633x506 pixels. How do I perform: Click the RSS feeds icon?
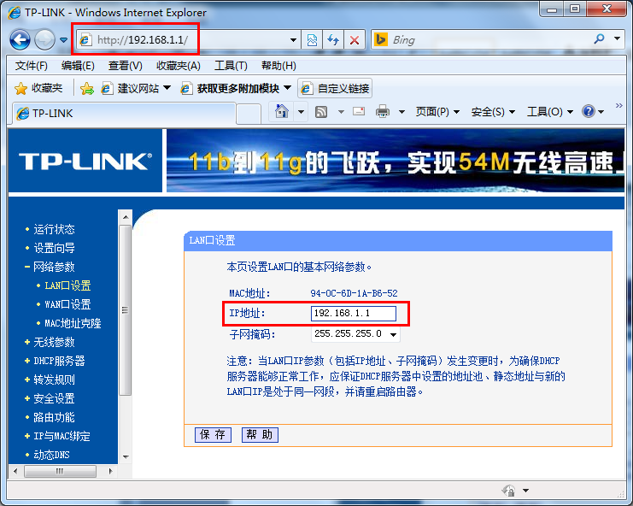(x=321, y=111)
